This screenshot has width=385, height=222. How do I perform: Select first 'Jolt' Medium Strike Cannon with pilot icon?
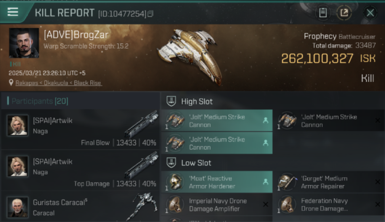point(217,120)
